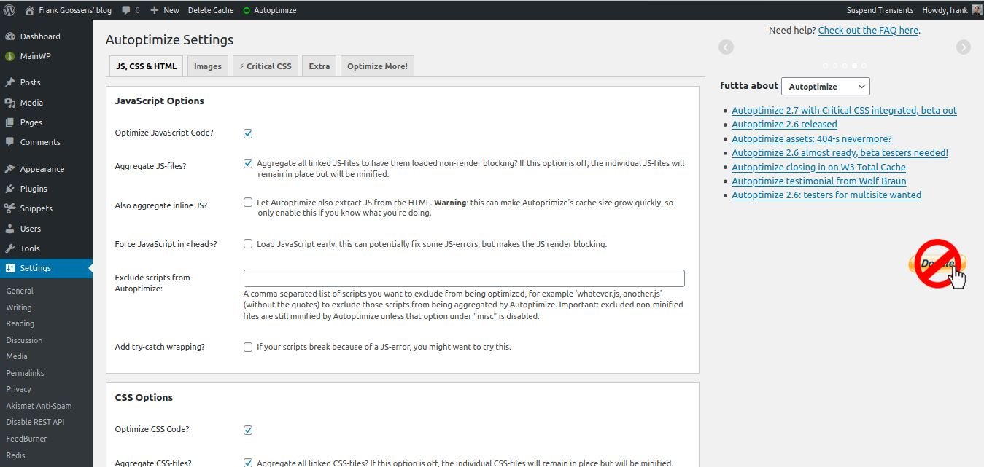Viewport: 984px width, 467px height.
Task: Open the comments bubble icon in admin bar
Action: pos(126,10)
